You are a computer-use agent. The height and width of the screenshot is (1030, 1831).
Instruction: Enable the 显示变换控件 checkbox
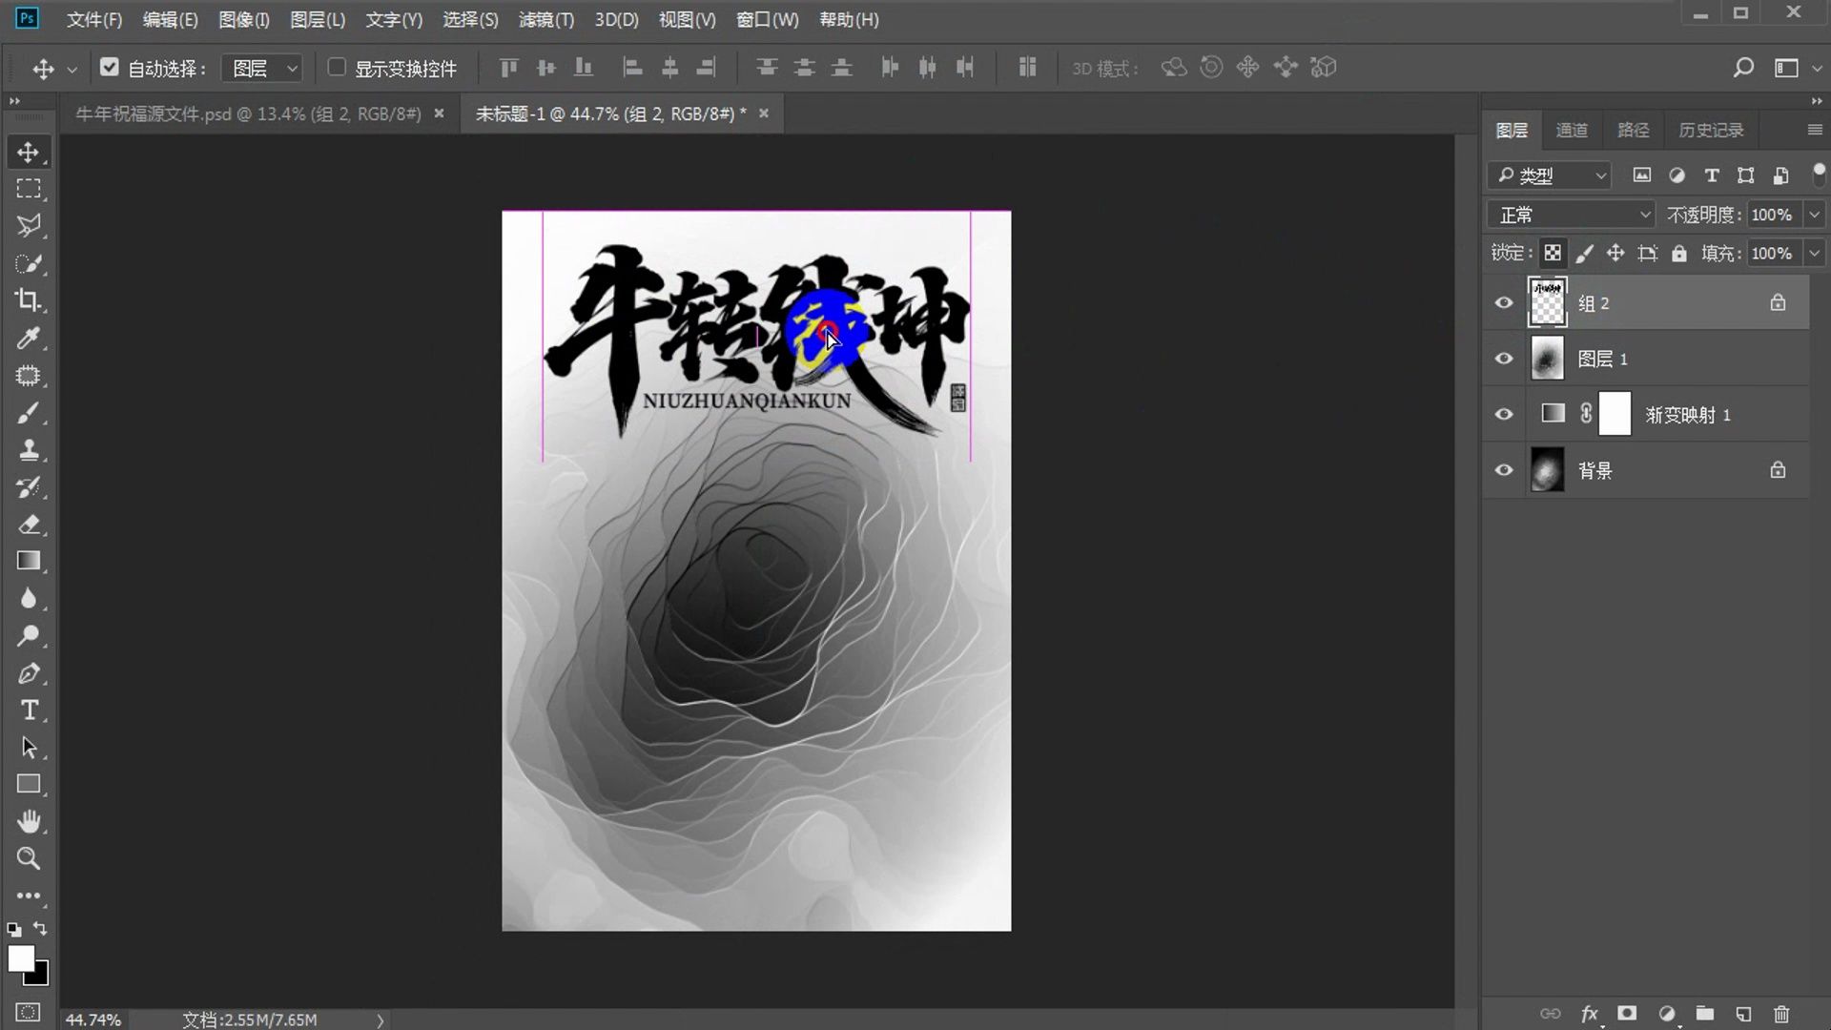(x=336, y=68)
